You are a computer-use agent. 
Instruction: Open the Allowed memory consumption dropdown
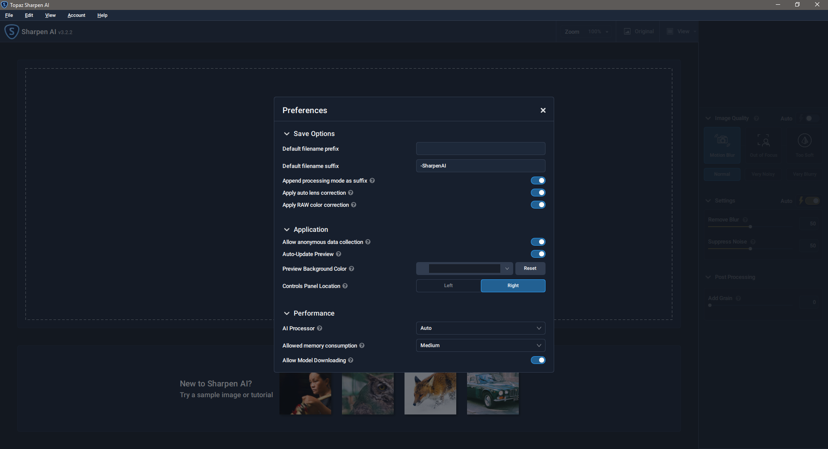point(480,345)
